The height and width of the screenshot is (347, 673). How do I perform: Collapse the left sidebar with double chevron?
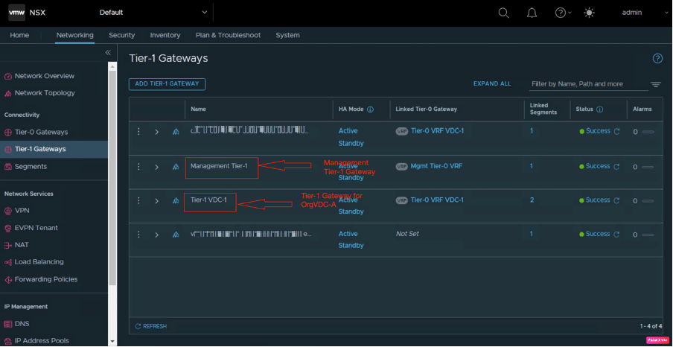point(108,52)
